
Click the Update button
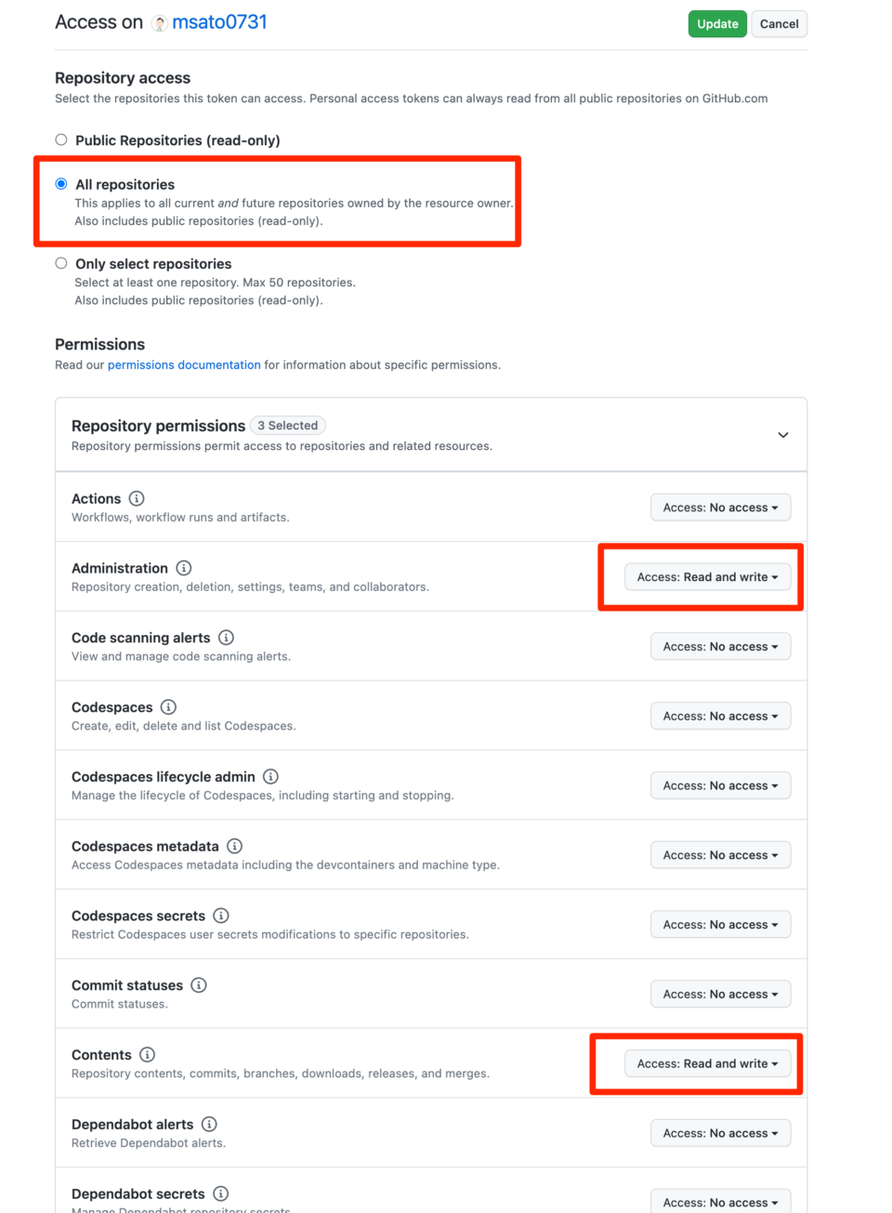(x=717, y=23)
